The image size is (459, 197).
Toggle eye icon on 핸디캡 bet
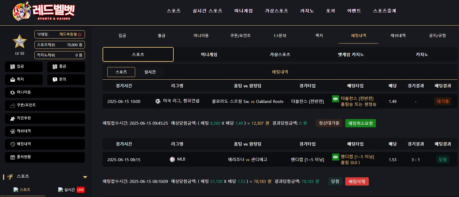click(336, 157)
